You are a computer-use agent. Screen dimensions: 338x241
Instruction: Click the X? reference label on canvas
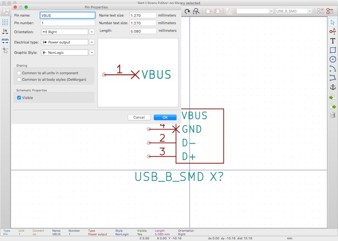point(217,176)
